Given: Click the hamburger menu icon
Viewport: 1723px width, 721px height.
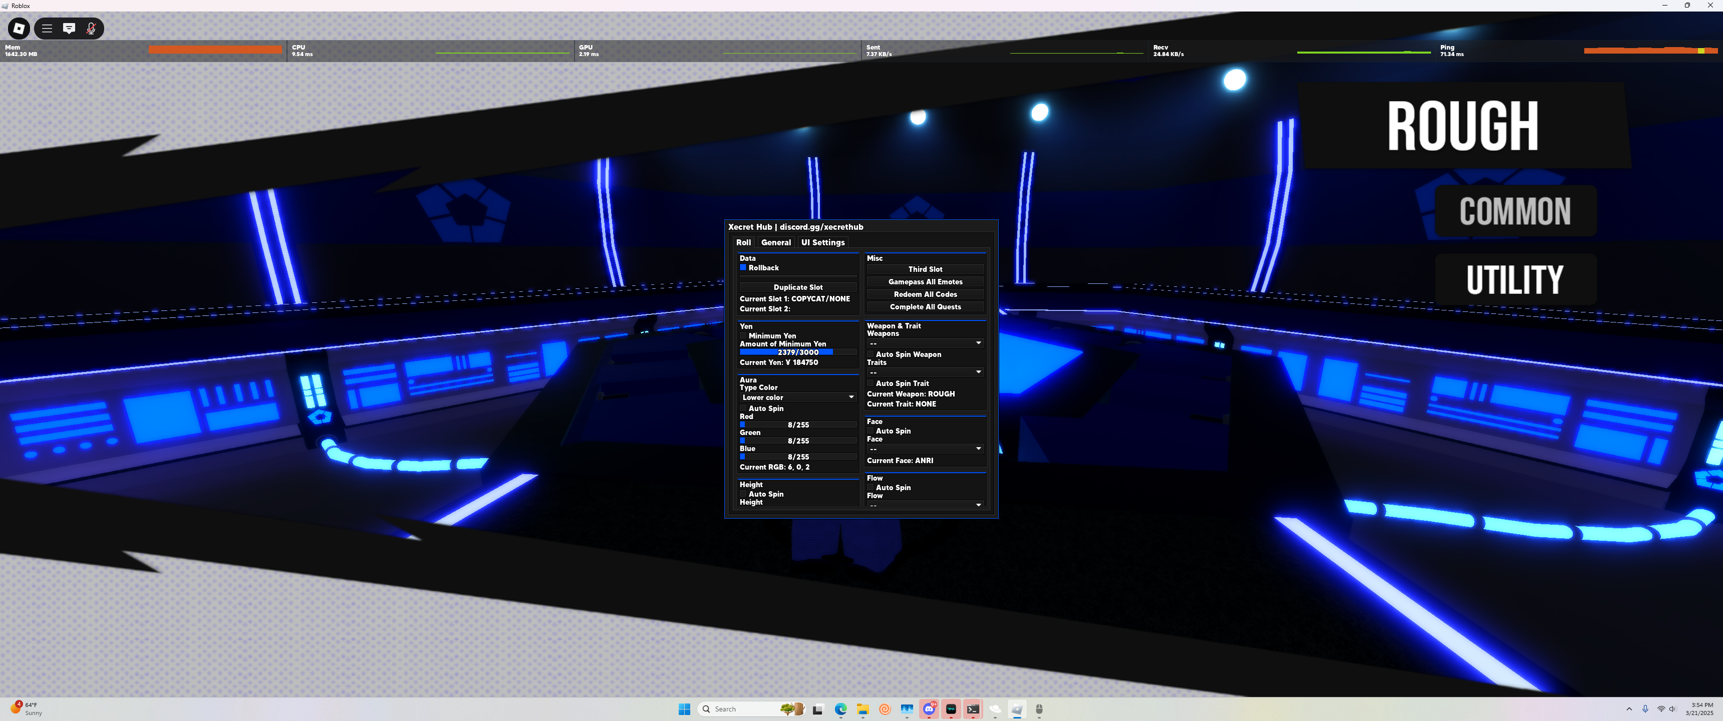Looking at the screenshot, I should 47,28.
